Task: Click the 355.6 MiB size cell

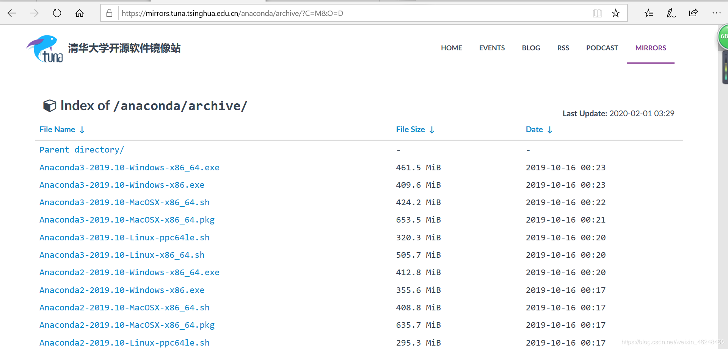Action: point(418,290)
